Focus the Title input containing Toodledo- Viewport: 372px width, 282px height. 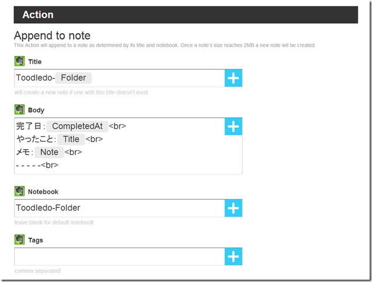click(x=119, y=78)
